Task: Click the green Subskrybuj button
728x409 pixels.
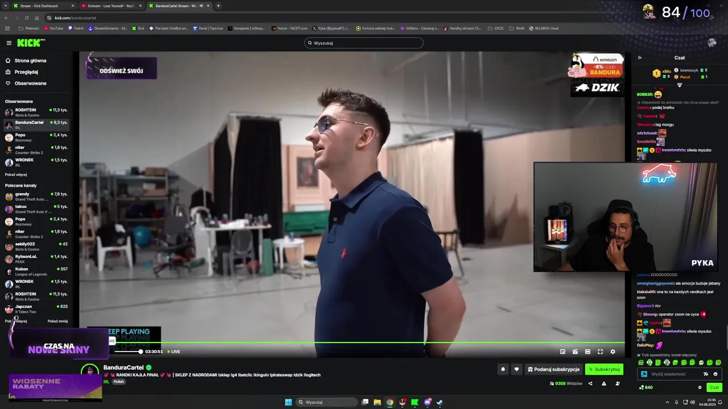Action: [604, 369]
